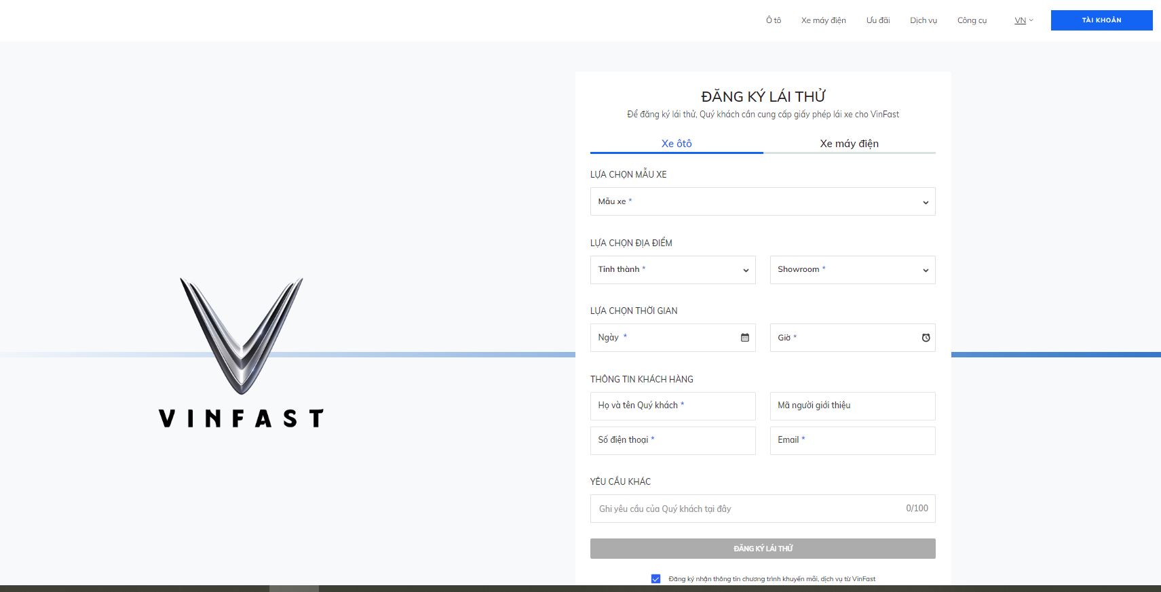Open the Ô tô menu

(x=774, y=20)
